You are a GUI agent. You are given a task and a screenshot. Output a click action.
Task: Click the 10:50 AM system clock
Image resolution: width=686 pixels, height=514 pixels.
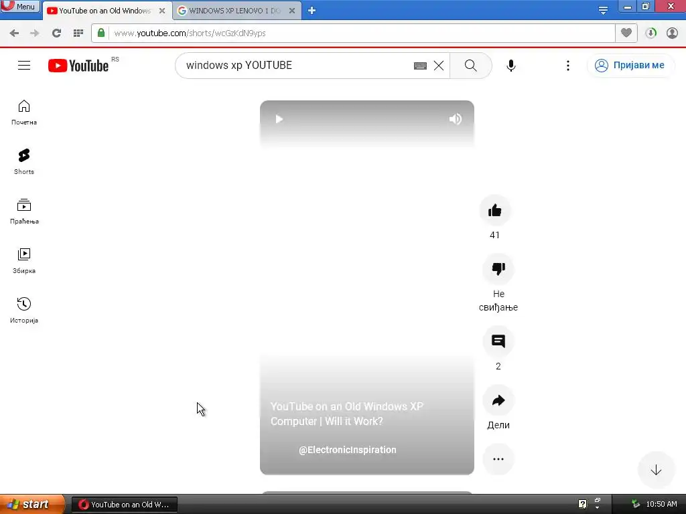(661, 504)
